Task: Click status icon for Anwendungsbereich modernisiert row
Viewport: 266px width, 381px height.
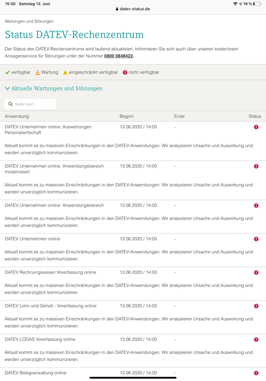Action: coord(256,166)
